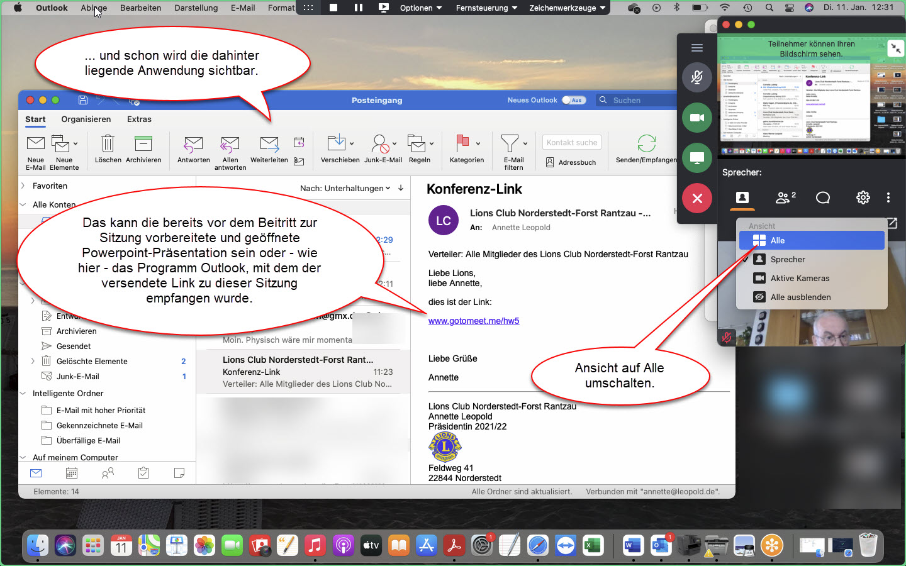This screenshot has height=566, width=906.
Task: Open Spotlight search in menu bar
Action: tap(769, 8)
